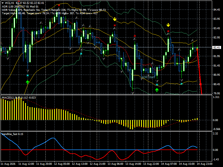The image size is (223, 167).
Task: Click the -1.43 trendline_fast scale value
Action: [x=215, y=159]
